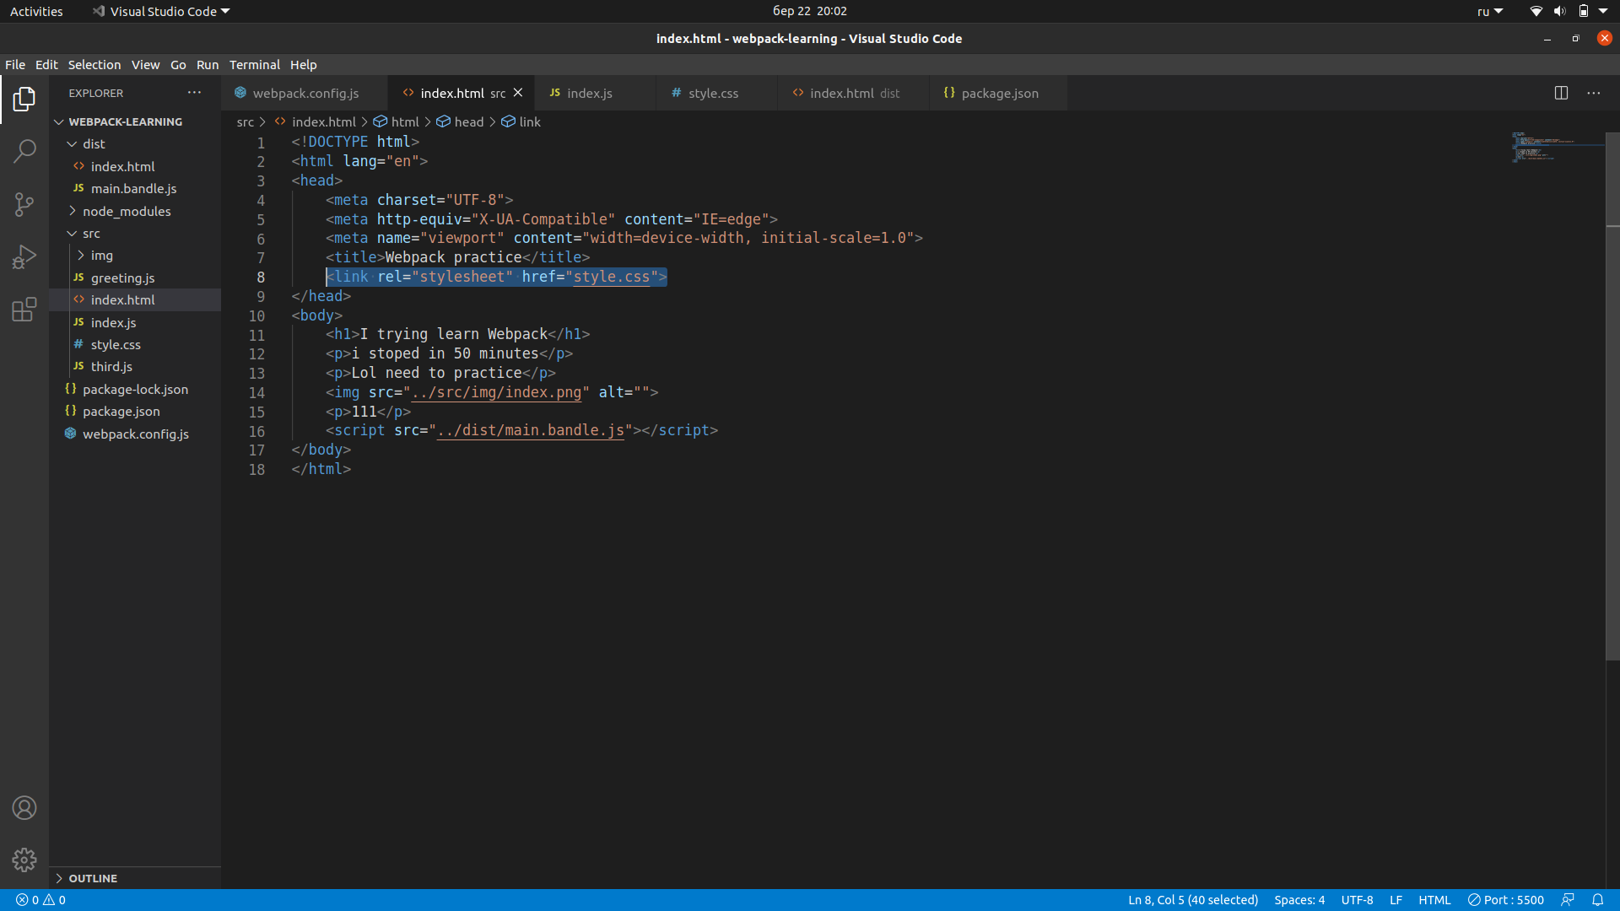Open the Terminal menu

tap(255, 65)
